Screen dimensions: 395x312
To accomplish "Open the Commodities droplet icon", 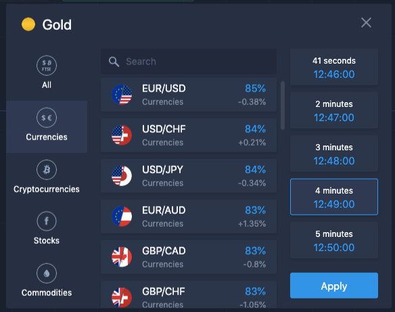I will (47, 273).
